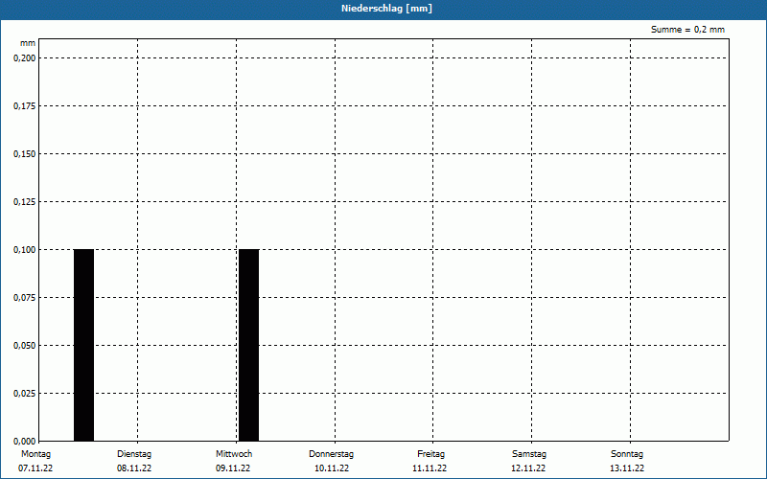This screenshot has height=479, width=767.
Task: Click the Dienstag day label
Action: (134, 454)
